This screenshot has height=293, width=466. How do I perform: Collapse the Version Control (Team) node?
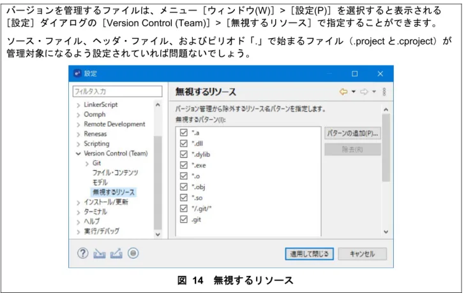point(78,154)
